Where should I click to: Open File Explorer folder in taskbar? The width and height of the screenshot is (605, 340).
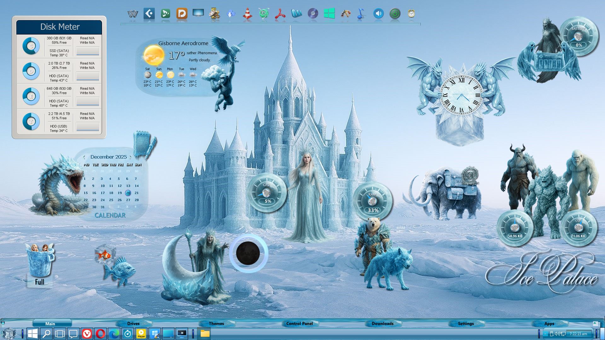pos(205,334)
